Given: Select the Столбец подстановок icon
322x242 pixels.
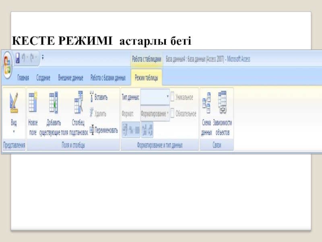Looking at the screenshot, I should tap(78, 102).
